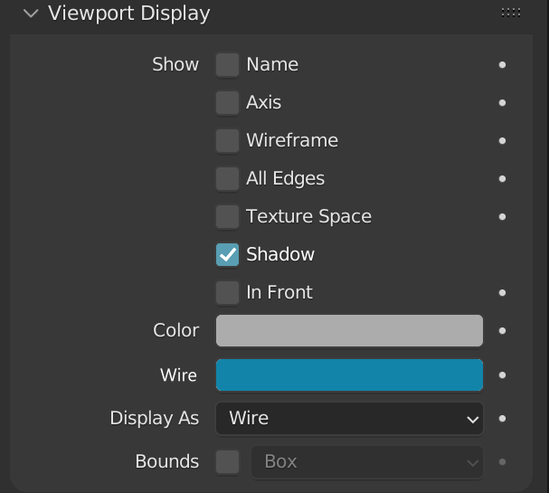Enable the Texture Space checkbox
The width and height of the screenshot is (549, 493).
coord(228,217)
